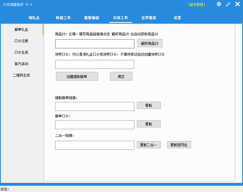243x192 pixels.
Task: Click the 清空 button
Action: coord(121,76)
